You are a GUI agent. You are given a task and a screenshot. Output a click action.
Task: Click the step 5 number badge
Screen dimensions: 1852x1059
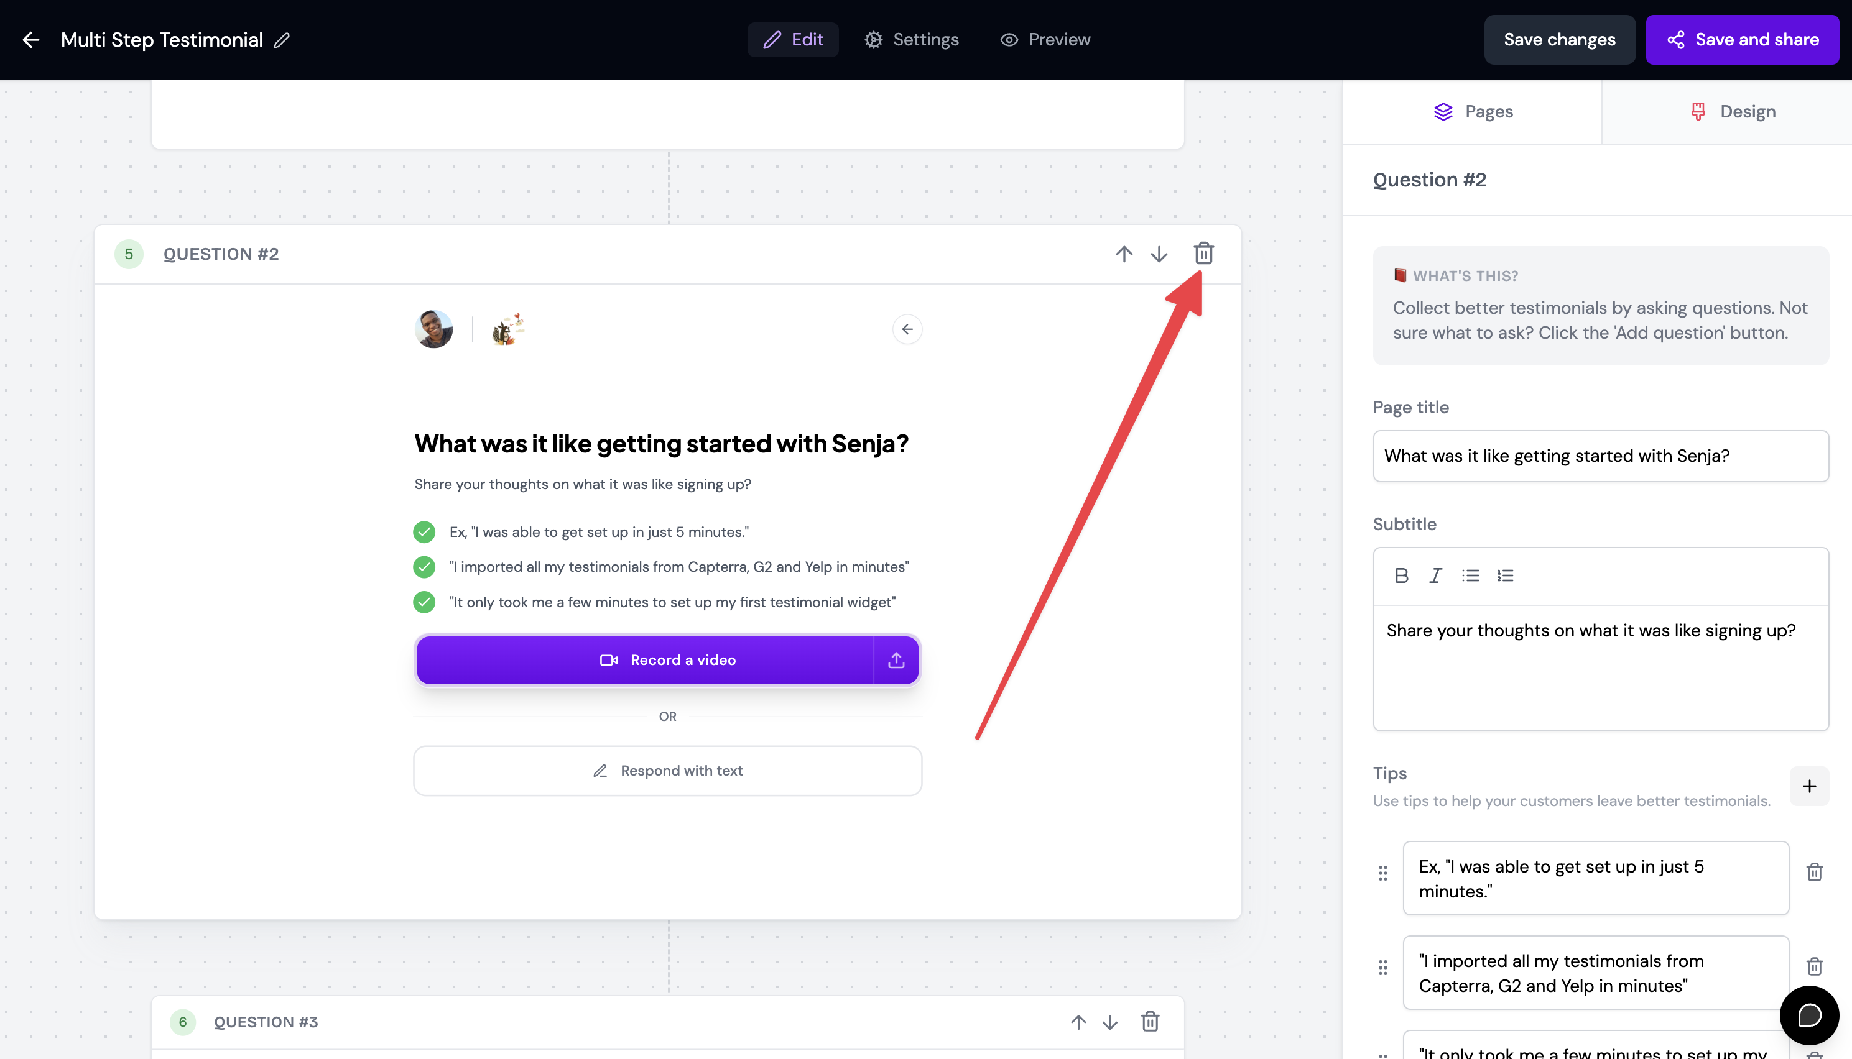click(x=129, y=254)
